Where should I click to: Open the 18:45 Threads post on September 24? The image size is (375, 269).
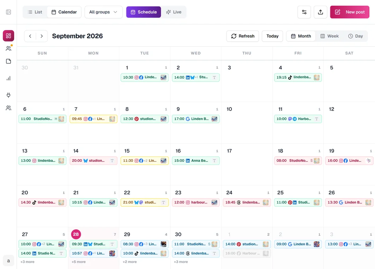(247, 202)
